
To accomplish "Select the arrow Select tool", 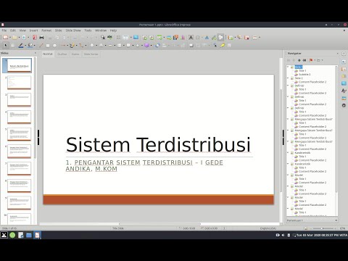I will (6, 45).
